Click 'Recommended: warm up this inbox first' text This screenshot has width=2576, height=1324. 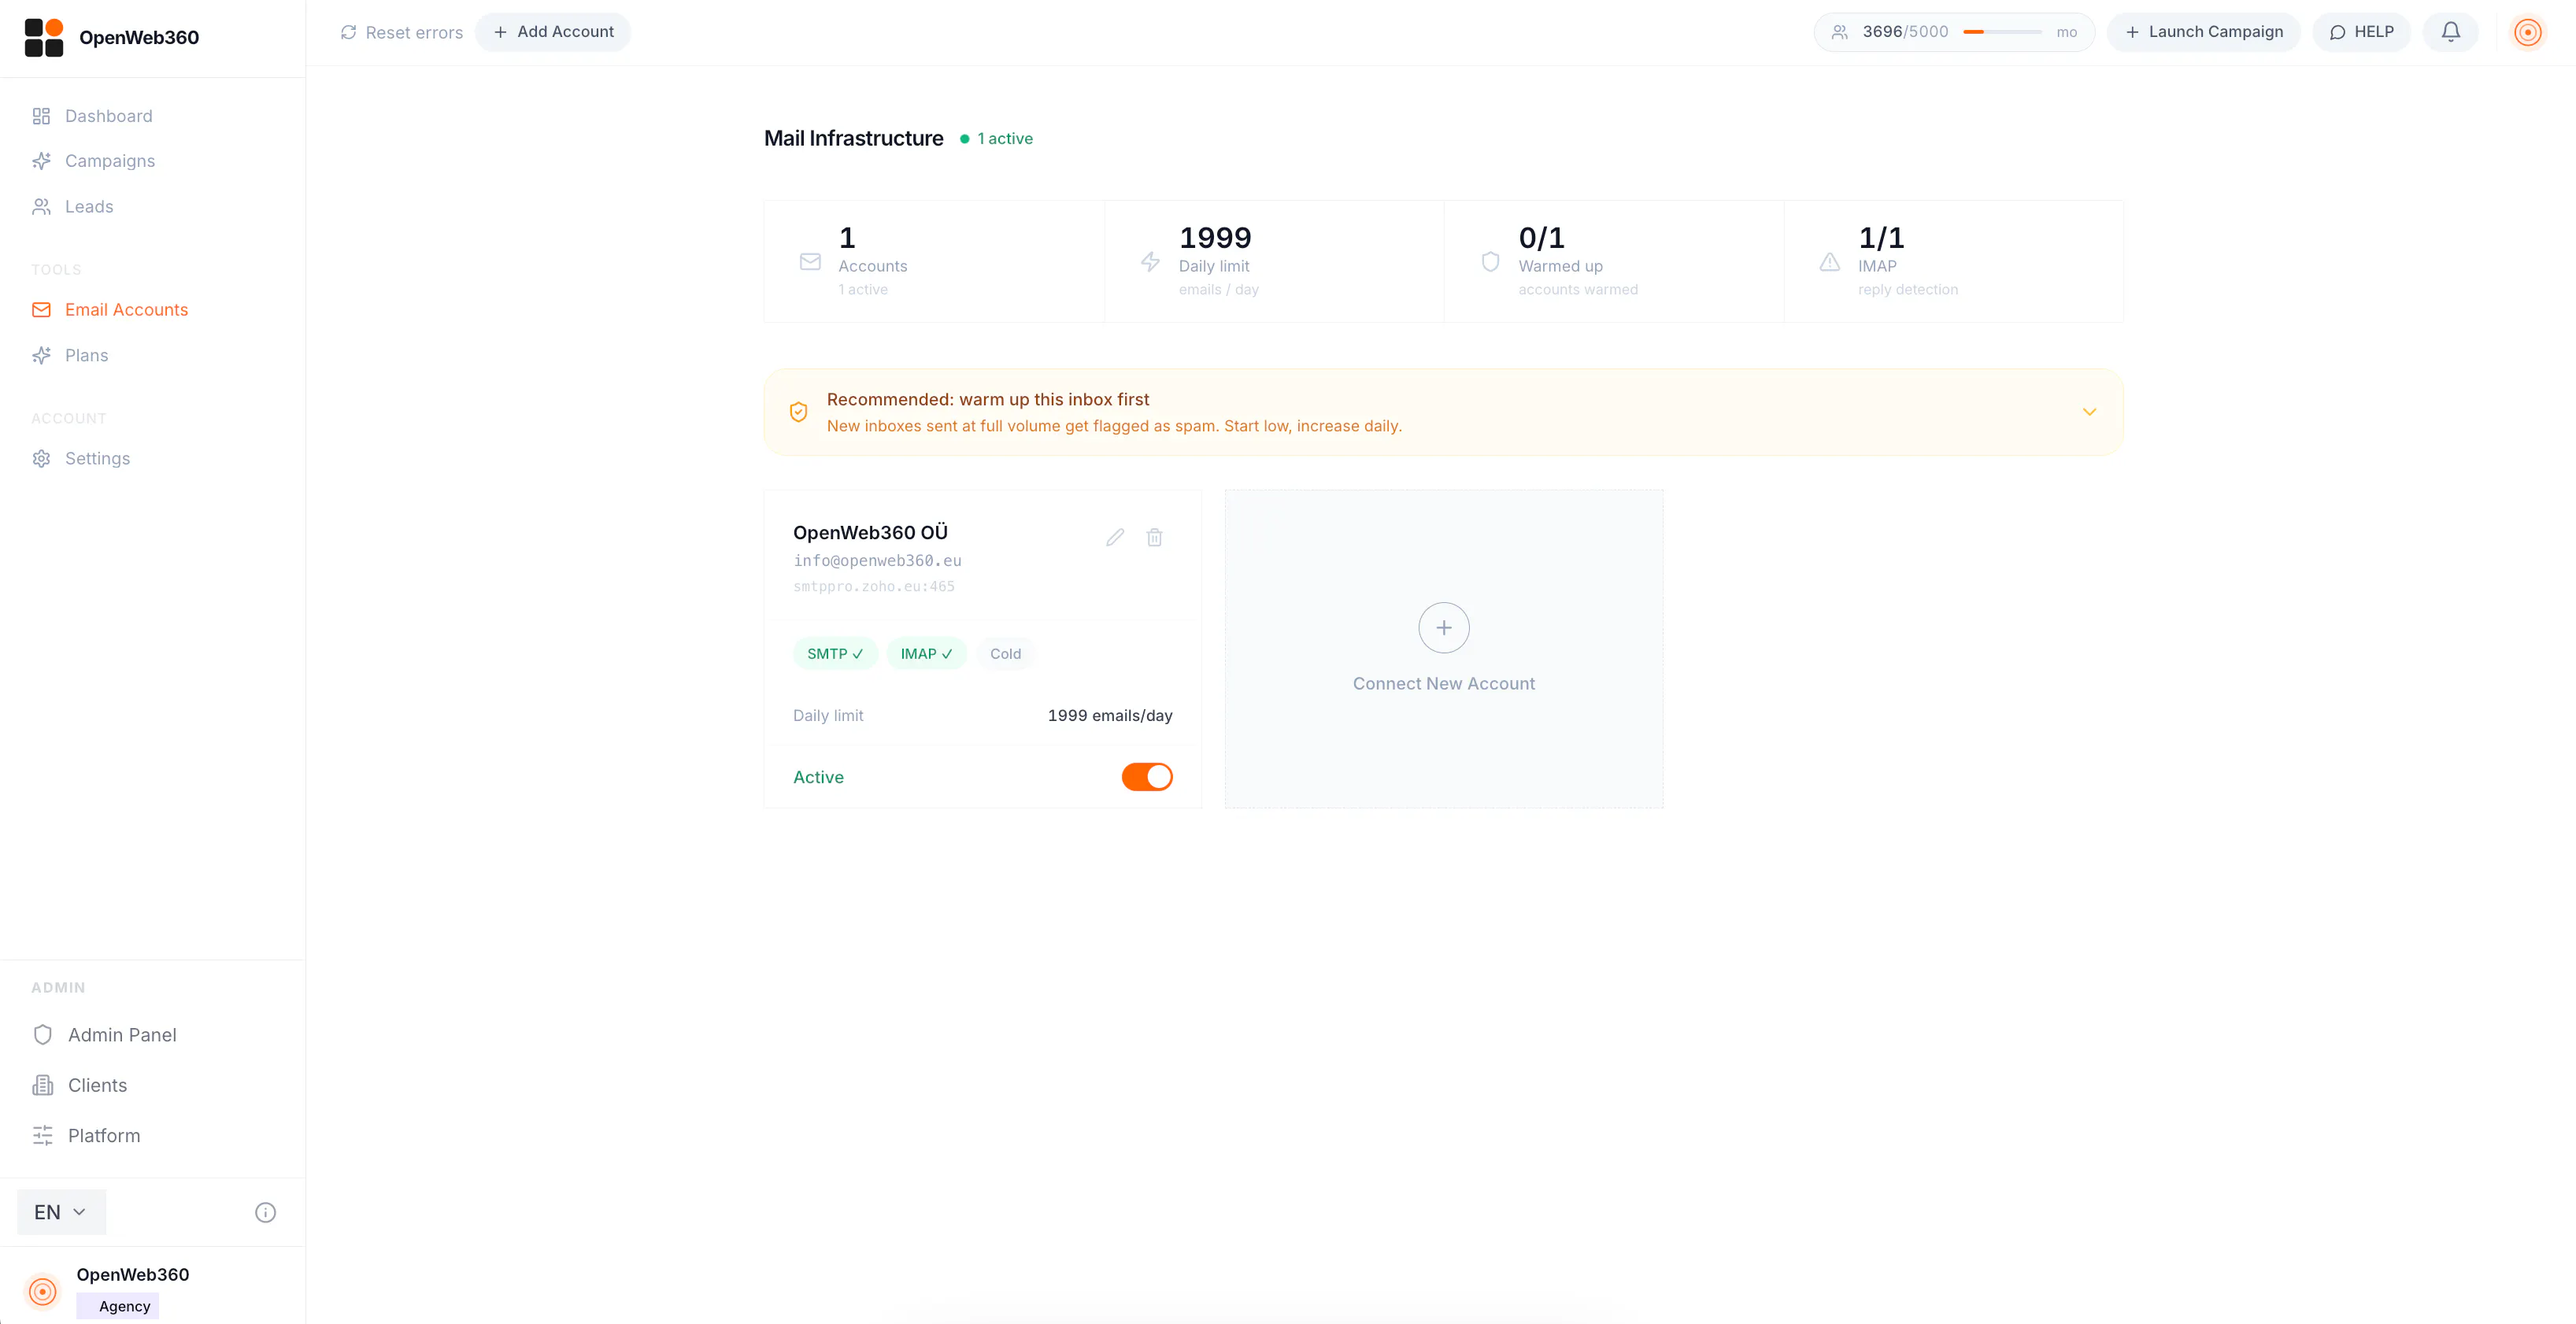point(988,399)
